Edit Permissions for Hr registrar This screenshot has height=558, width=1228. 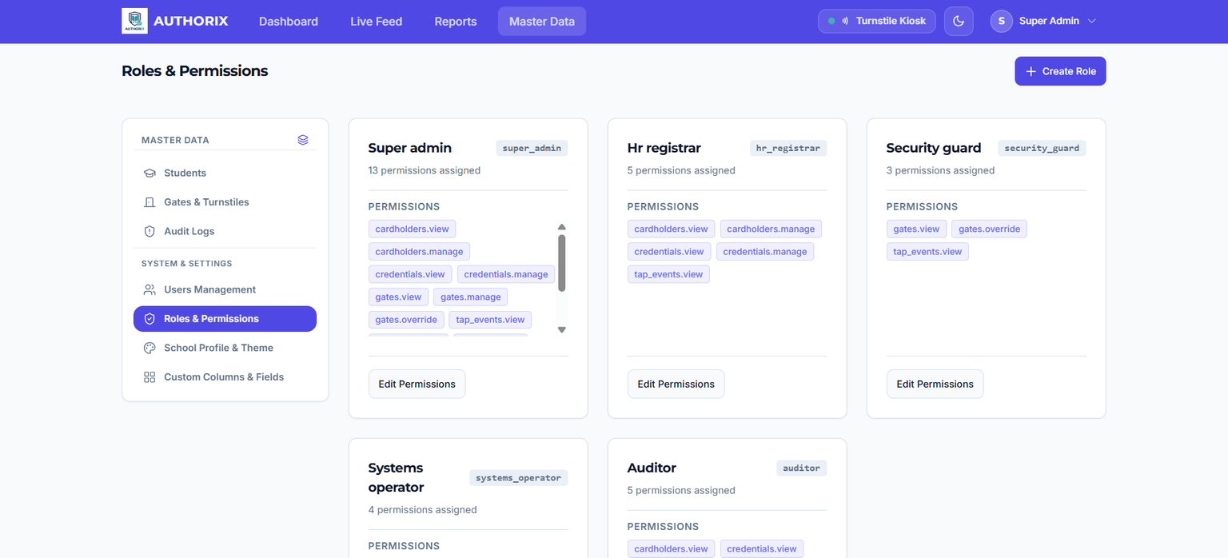coord(676,384)
